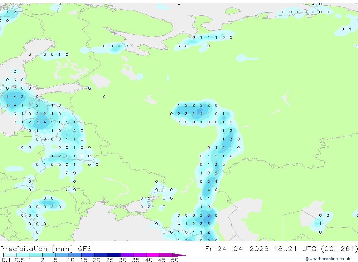Click the '18..21 UTC' time range text

click(x=295, y=248)
